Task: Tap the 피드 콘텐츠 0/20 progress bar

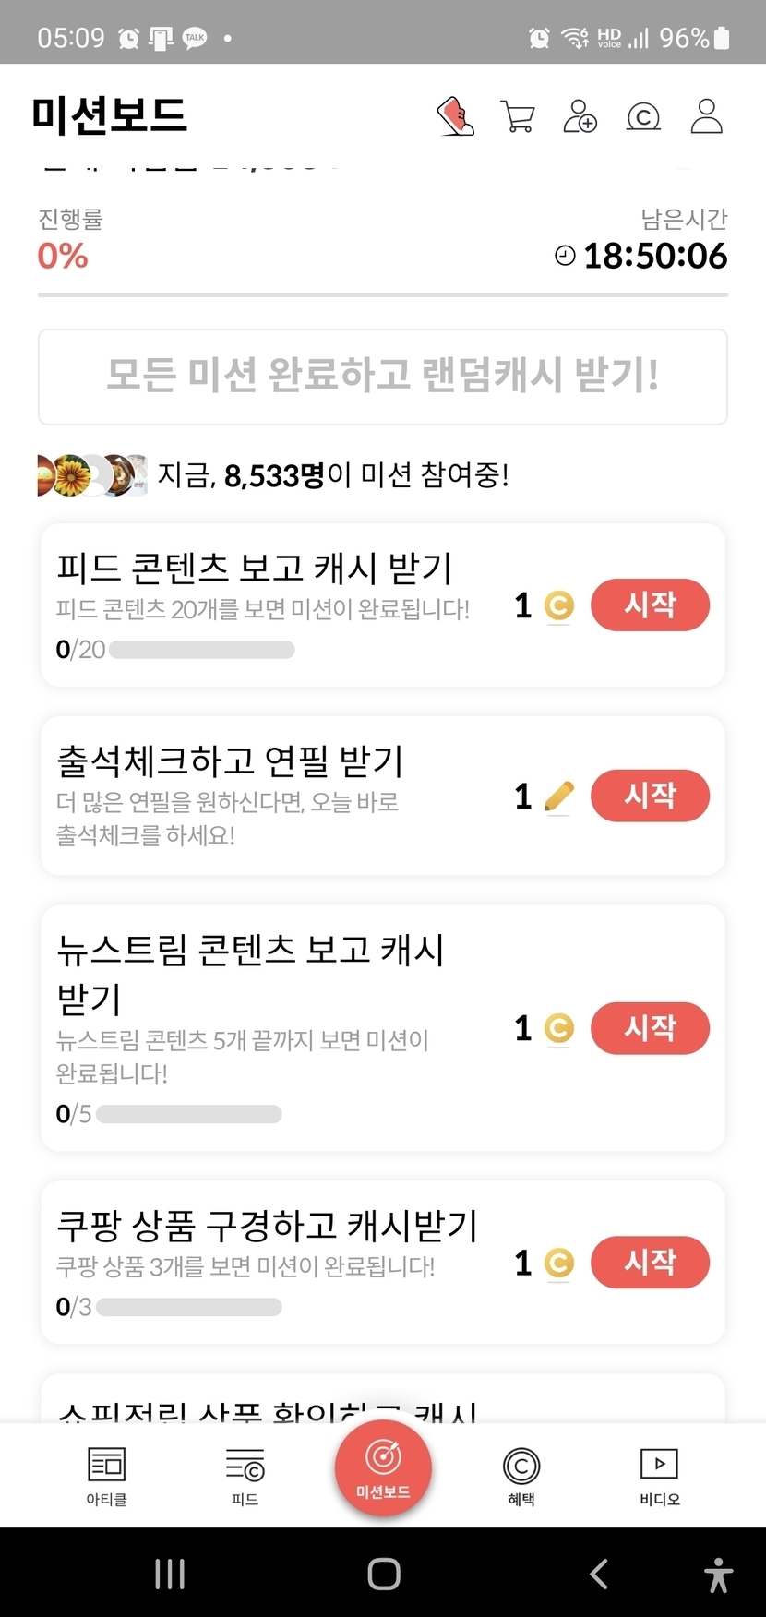Action: tap(201, 650)
